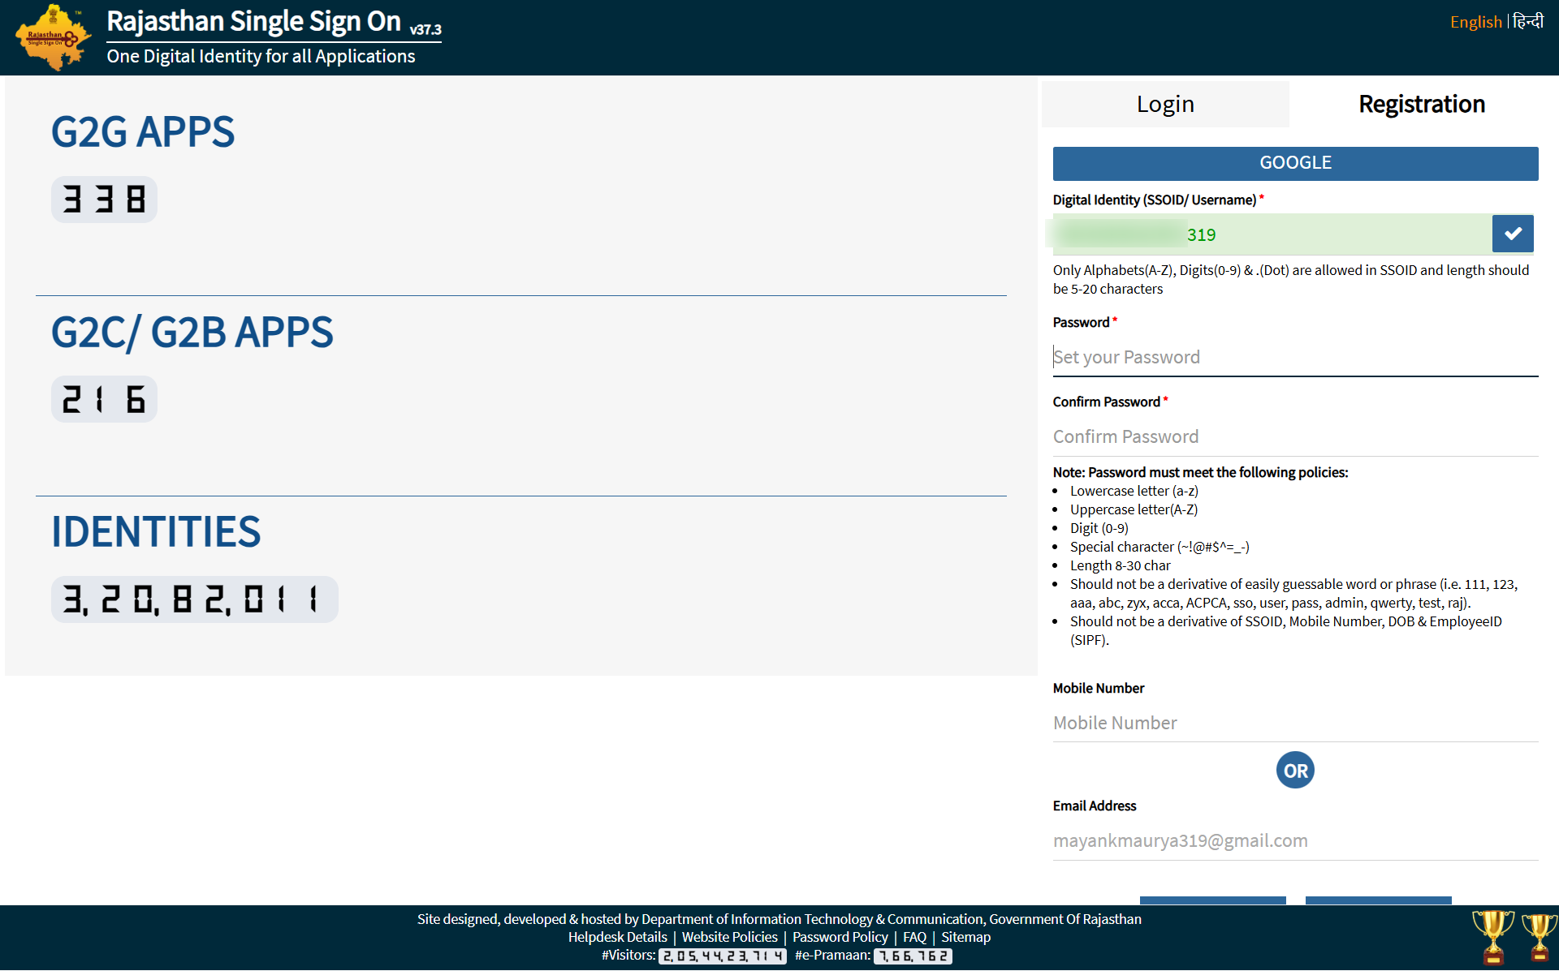The image size is (1559, 971).
Task: Click the Identities counter display
Action: [x=194, y=599]
